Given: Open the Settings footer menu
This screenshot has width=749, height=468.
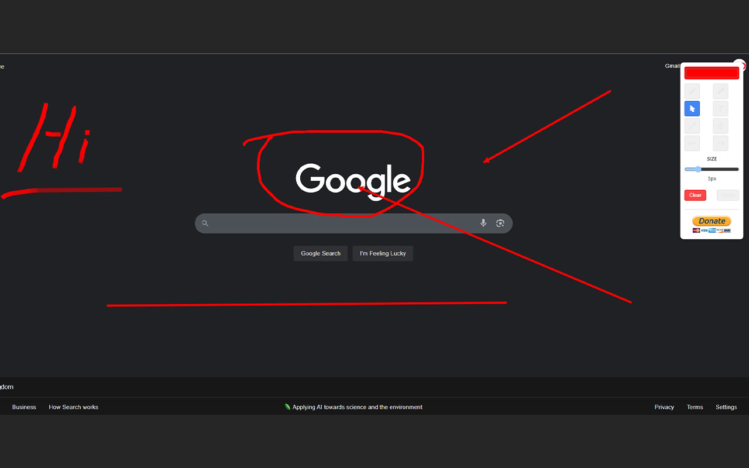Looking at the screenshot, I should (726, 407).
